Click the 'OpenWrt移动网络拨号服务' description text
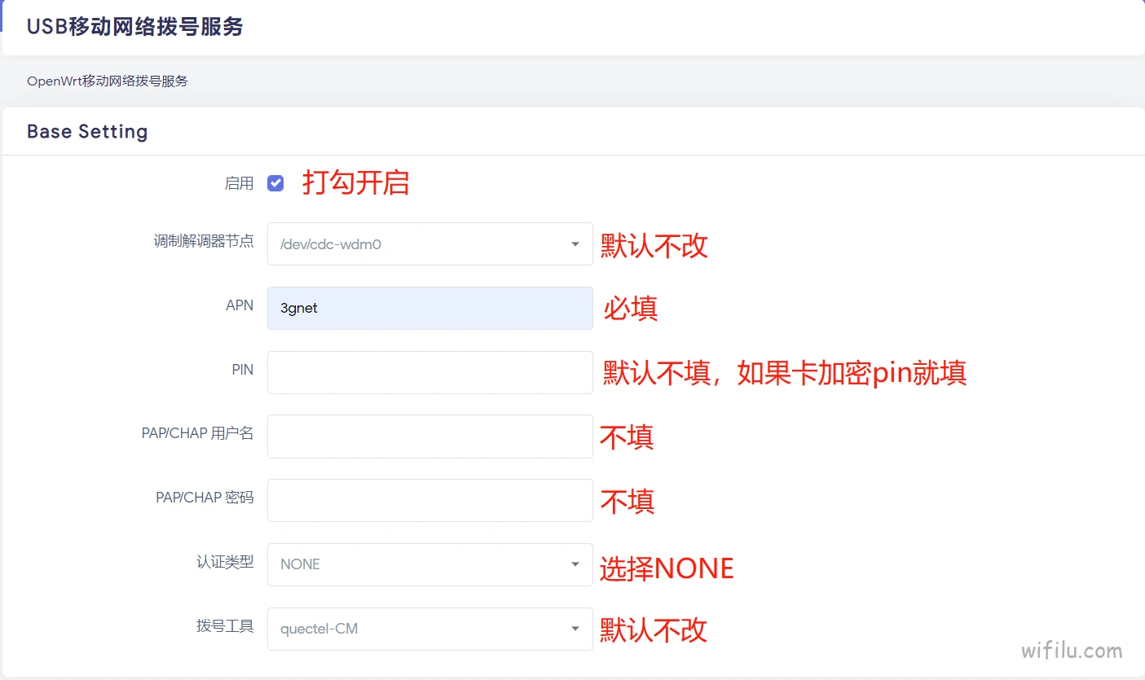 (108, 81)
